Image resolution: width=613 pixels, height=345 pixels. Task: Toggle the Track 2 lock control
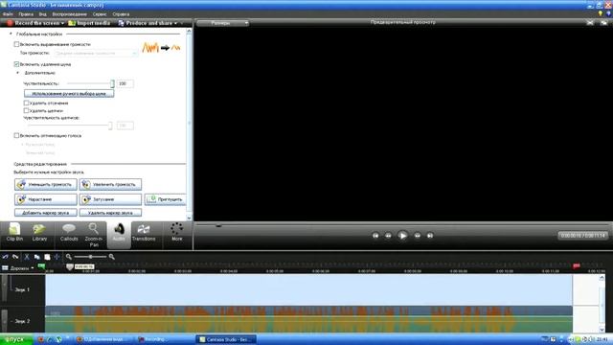tap(4, 320)
